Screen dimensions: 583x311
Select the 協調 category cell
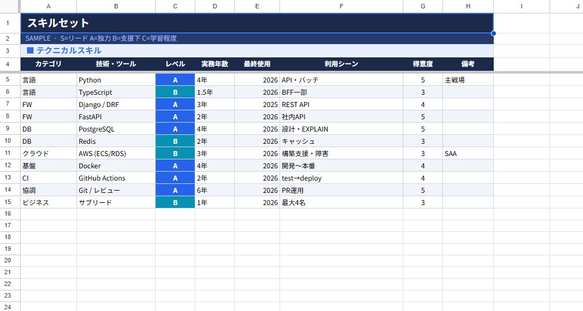[49, 190]
